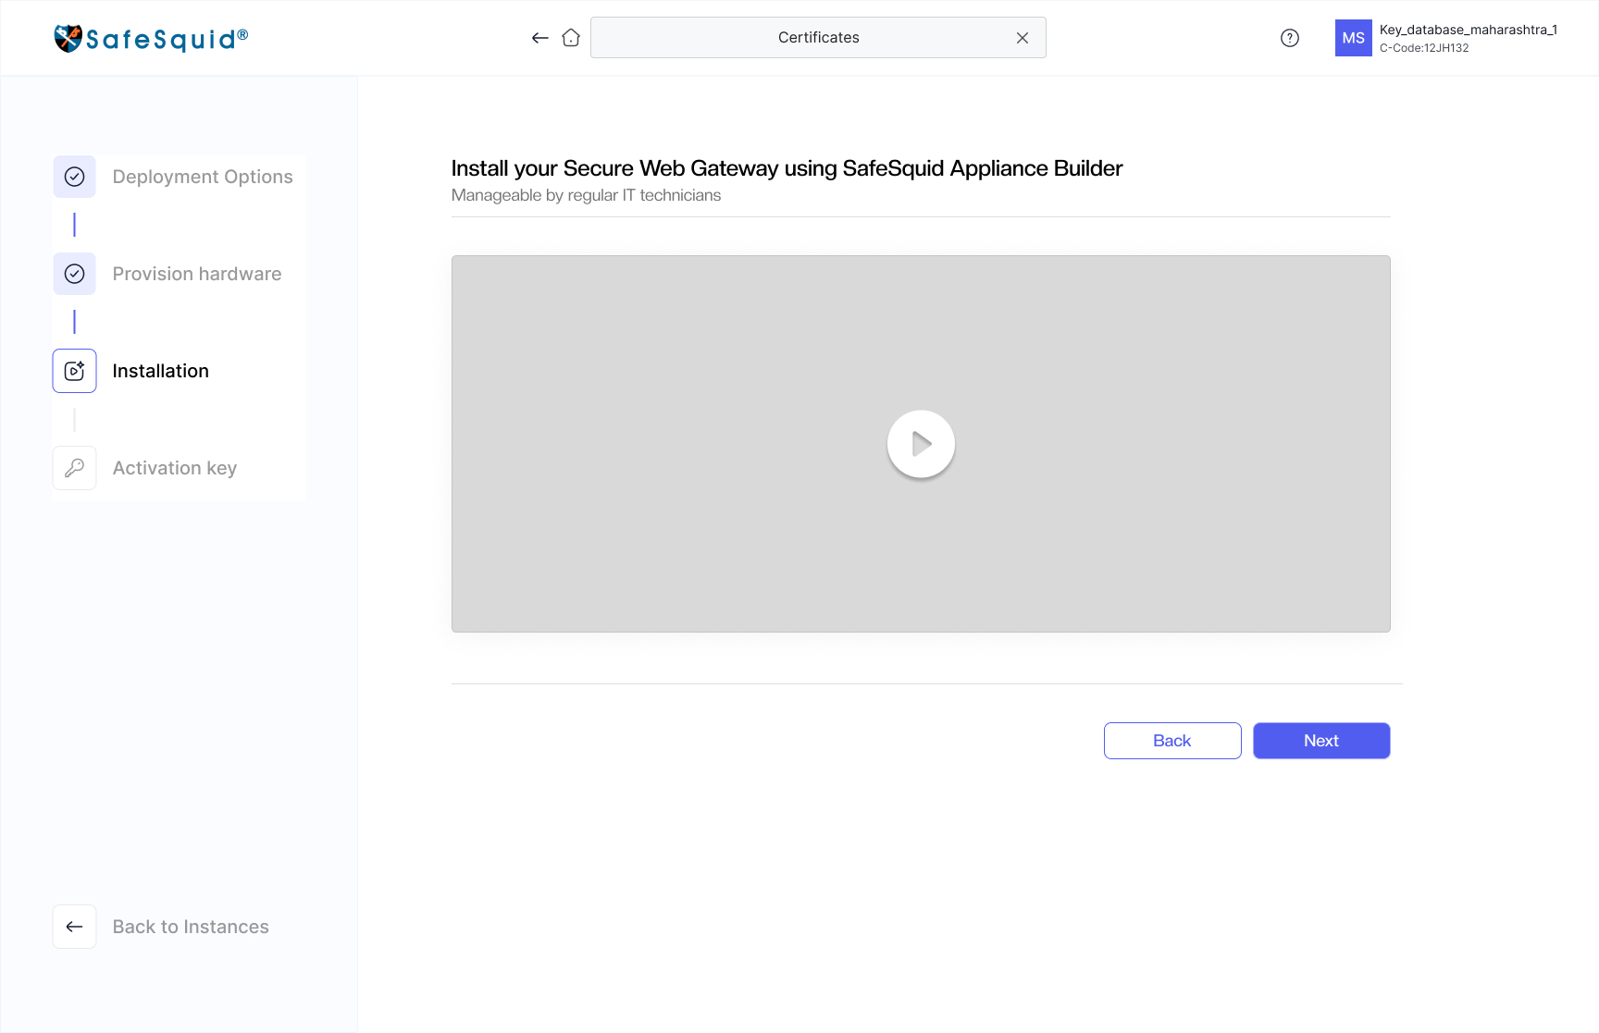Open the Deployment Options step
This screenshot has width=1599, height=1033.
[x=203, y=177]
